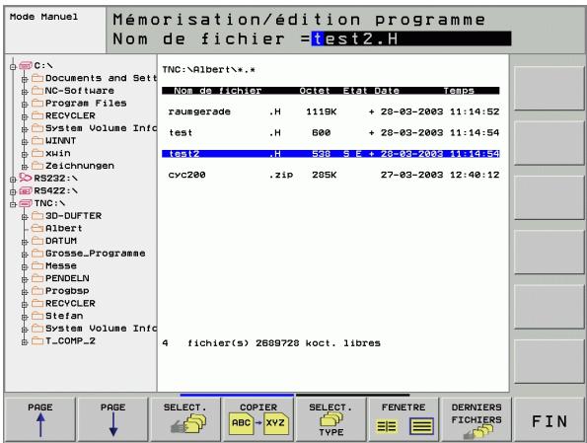Select the Program Files folder label
Image resolution: width=587 pixels, height=443 pixels.
pyautogui.click(x=86, y=103)
